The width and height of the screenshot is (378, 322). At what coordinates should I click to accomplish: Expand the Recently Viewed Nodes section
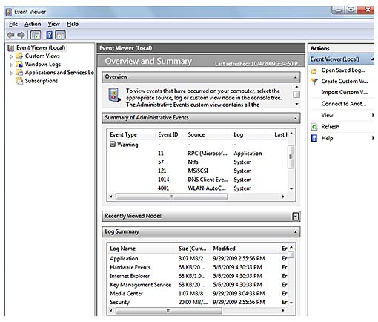tap(296, 217)
